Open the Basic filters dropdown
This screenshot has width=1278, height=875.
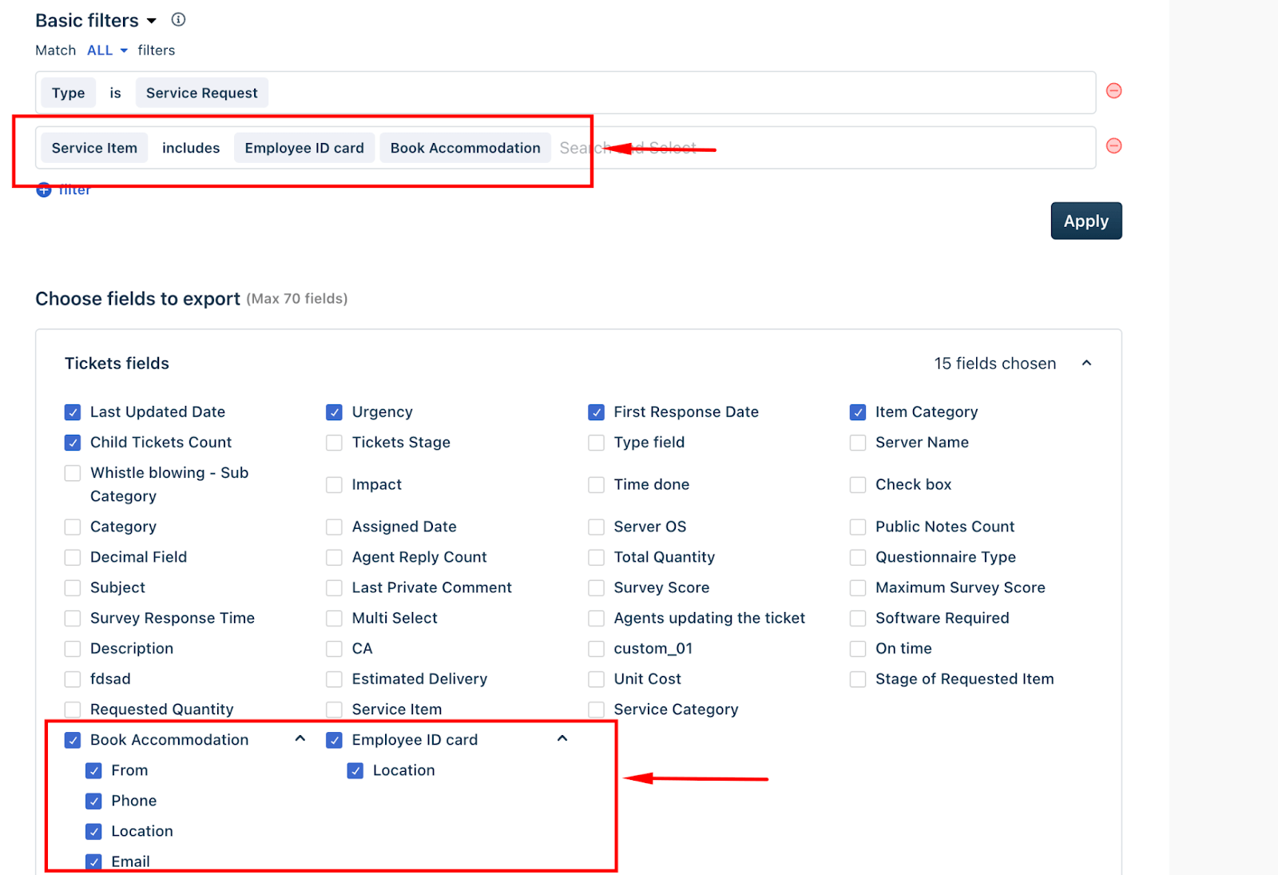151,21
